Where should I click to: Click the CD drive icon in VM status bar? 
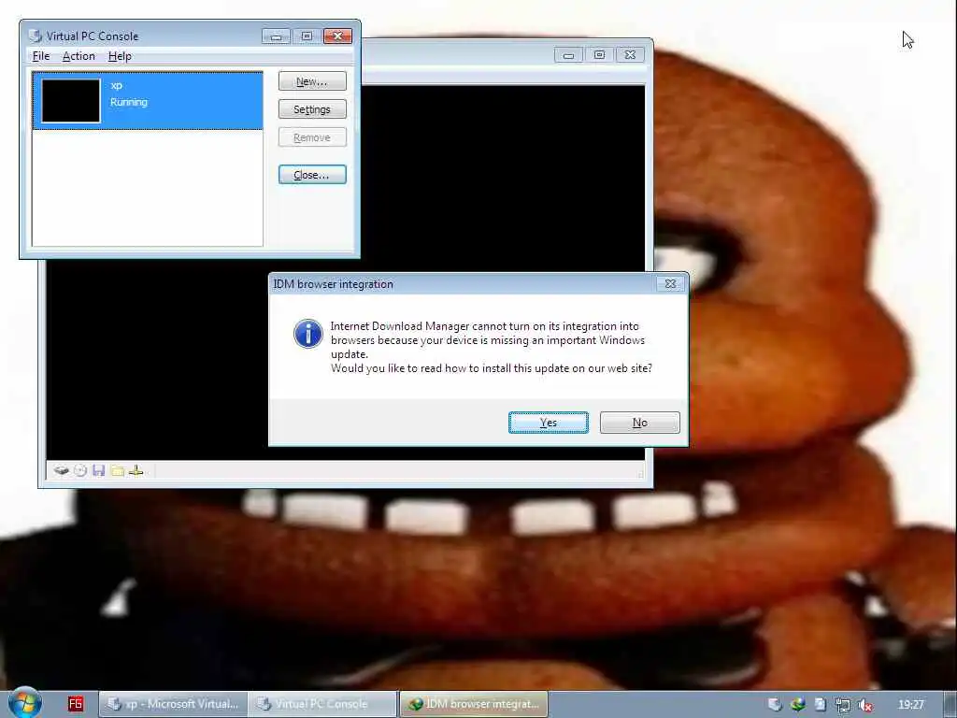tap(80, 471)
